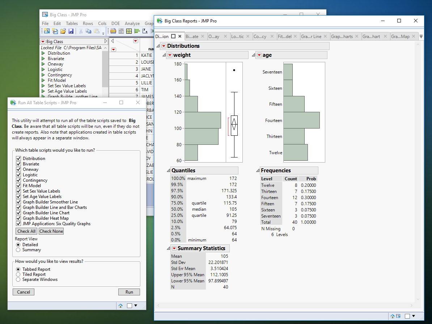The height and width of the screenshot is (324, 432).
Task: Click the Run button to execute scripts
Action: (129, 292)
